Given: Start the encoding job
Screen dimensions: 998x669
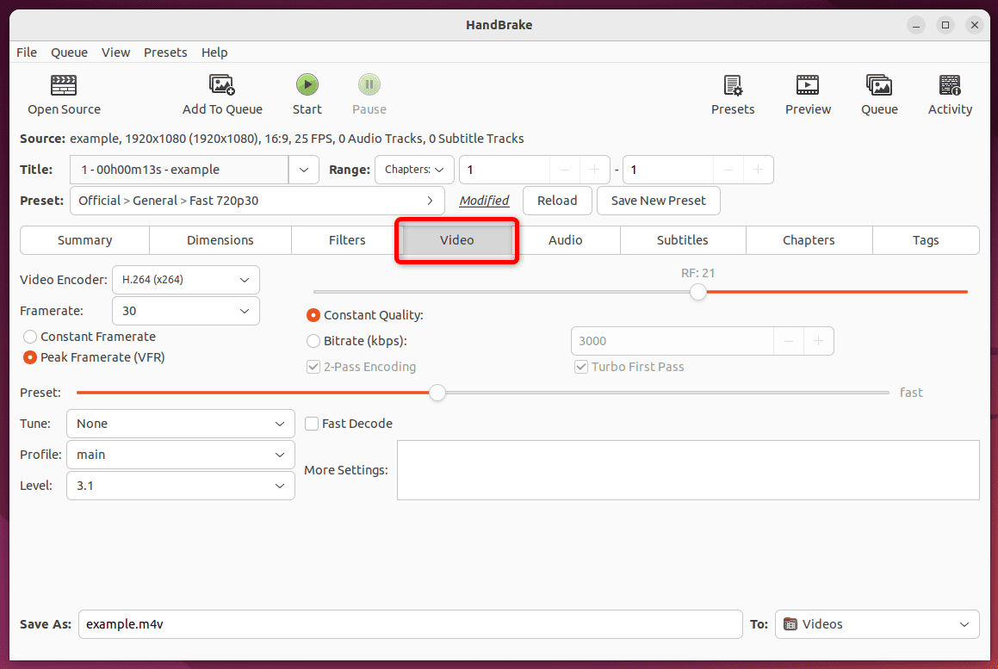Looking at the screenshot, I should (x=307, y=93).
